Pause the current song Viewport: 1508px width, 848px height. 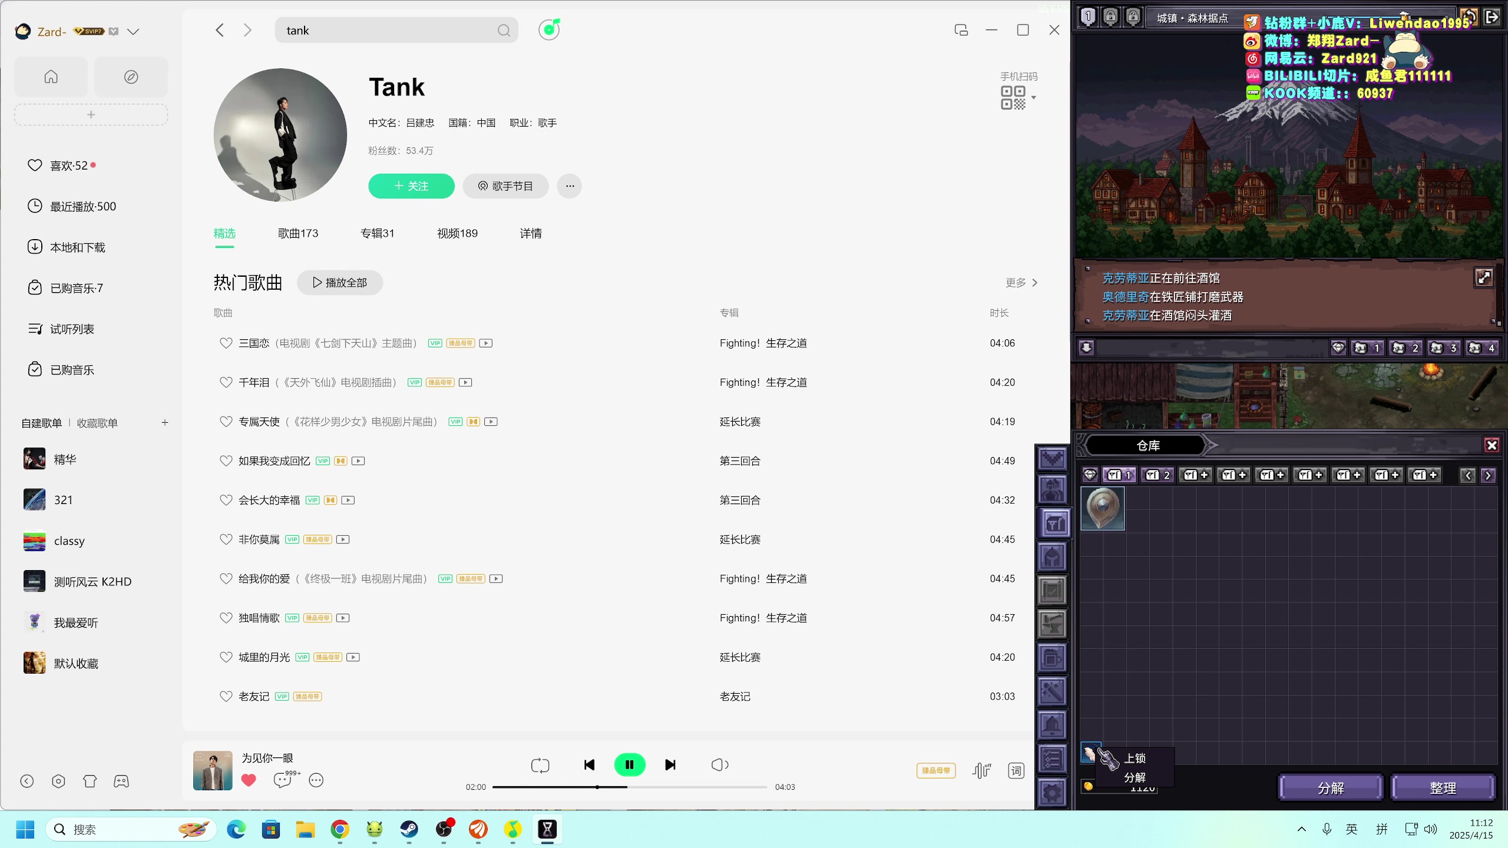(630, 765)
